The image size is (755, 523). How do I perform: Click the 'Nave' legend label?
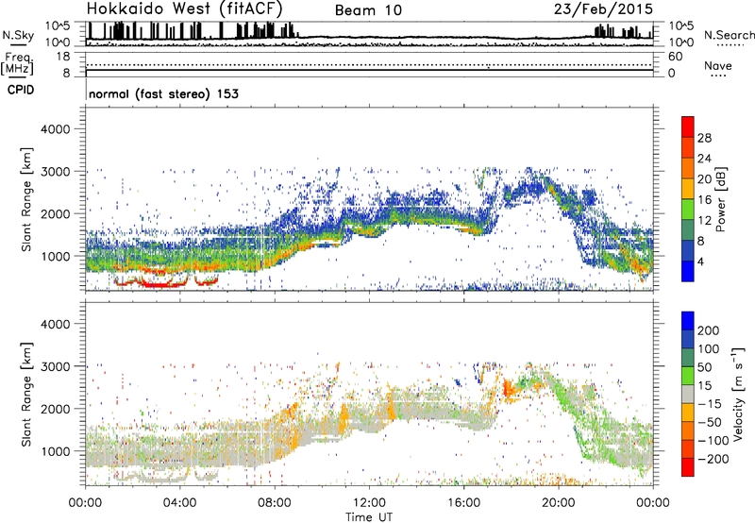pyautogui.click(x=718, y=65)
